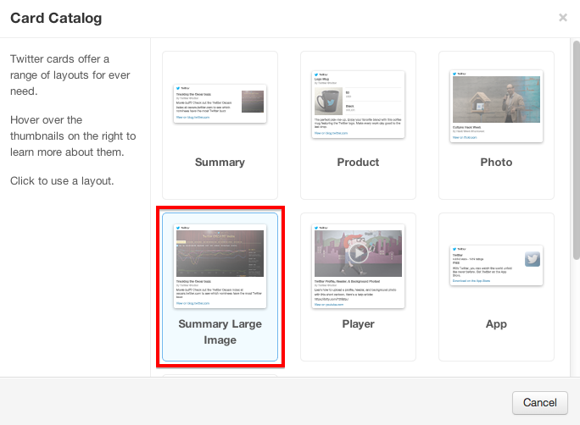The image size is (580, 425).
Task: Click the Card Catalog dialog title
Action: [x=56, y=18]
